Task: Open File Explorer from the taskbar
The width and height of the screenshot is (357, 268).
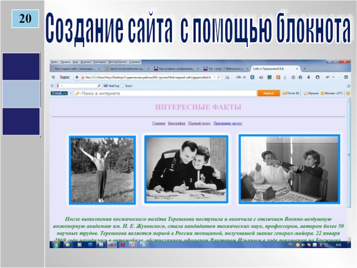Action: tap(68, 245)
